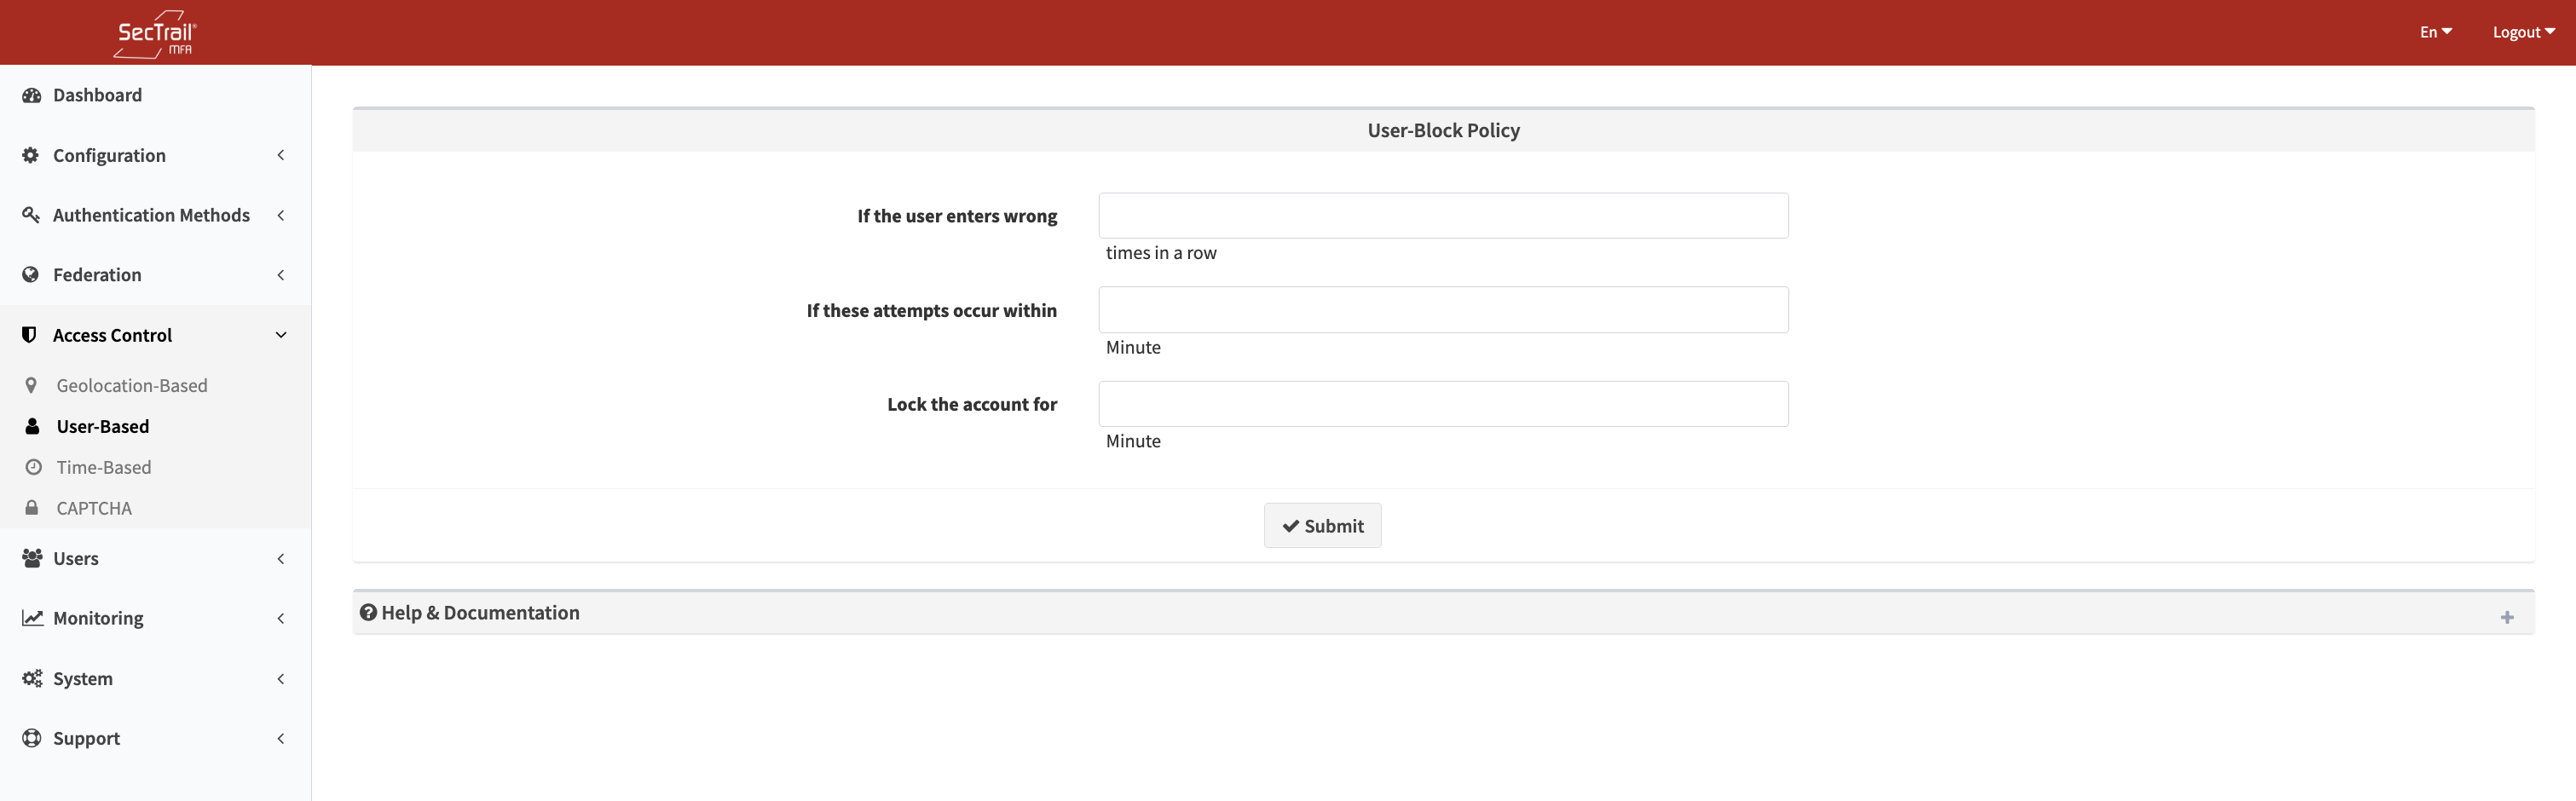Click the Monitoring chart icon

coord(32,618)
